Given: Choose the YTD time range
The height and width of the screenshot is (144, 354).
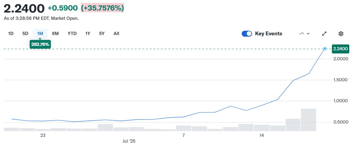Looking at the screenshot, I should click(x=72, y=34).
